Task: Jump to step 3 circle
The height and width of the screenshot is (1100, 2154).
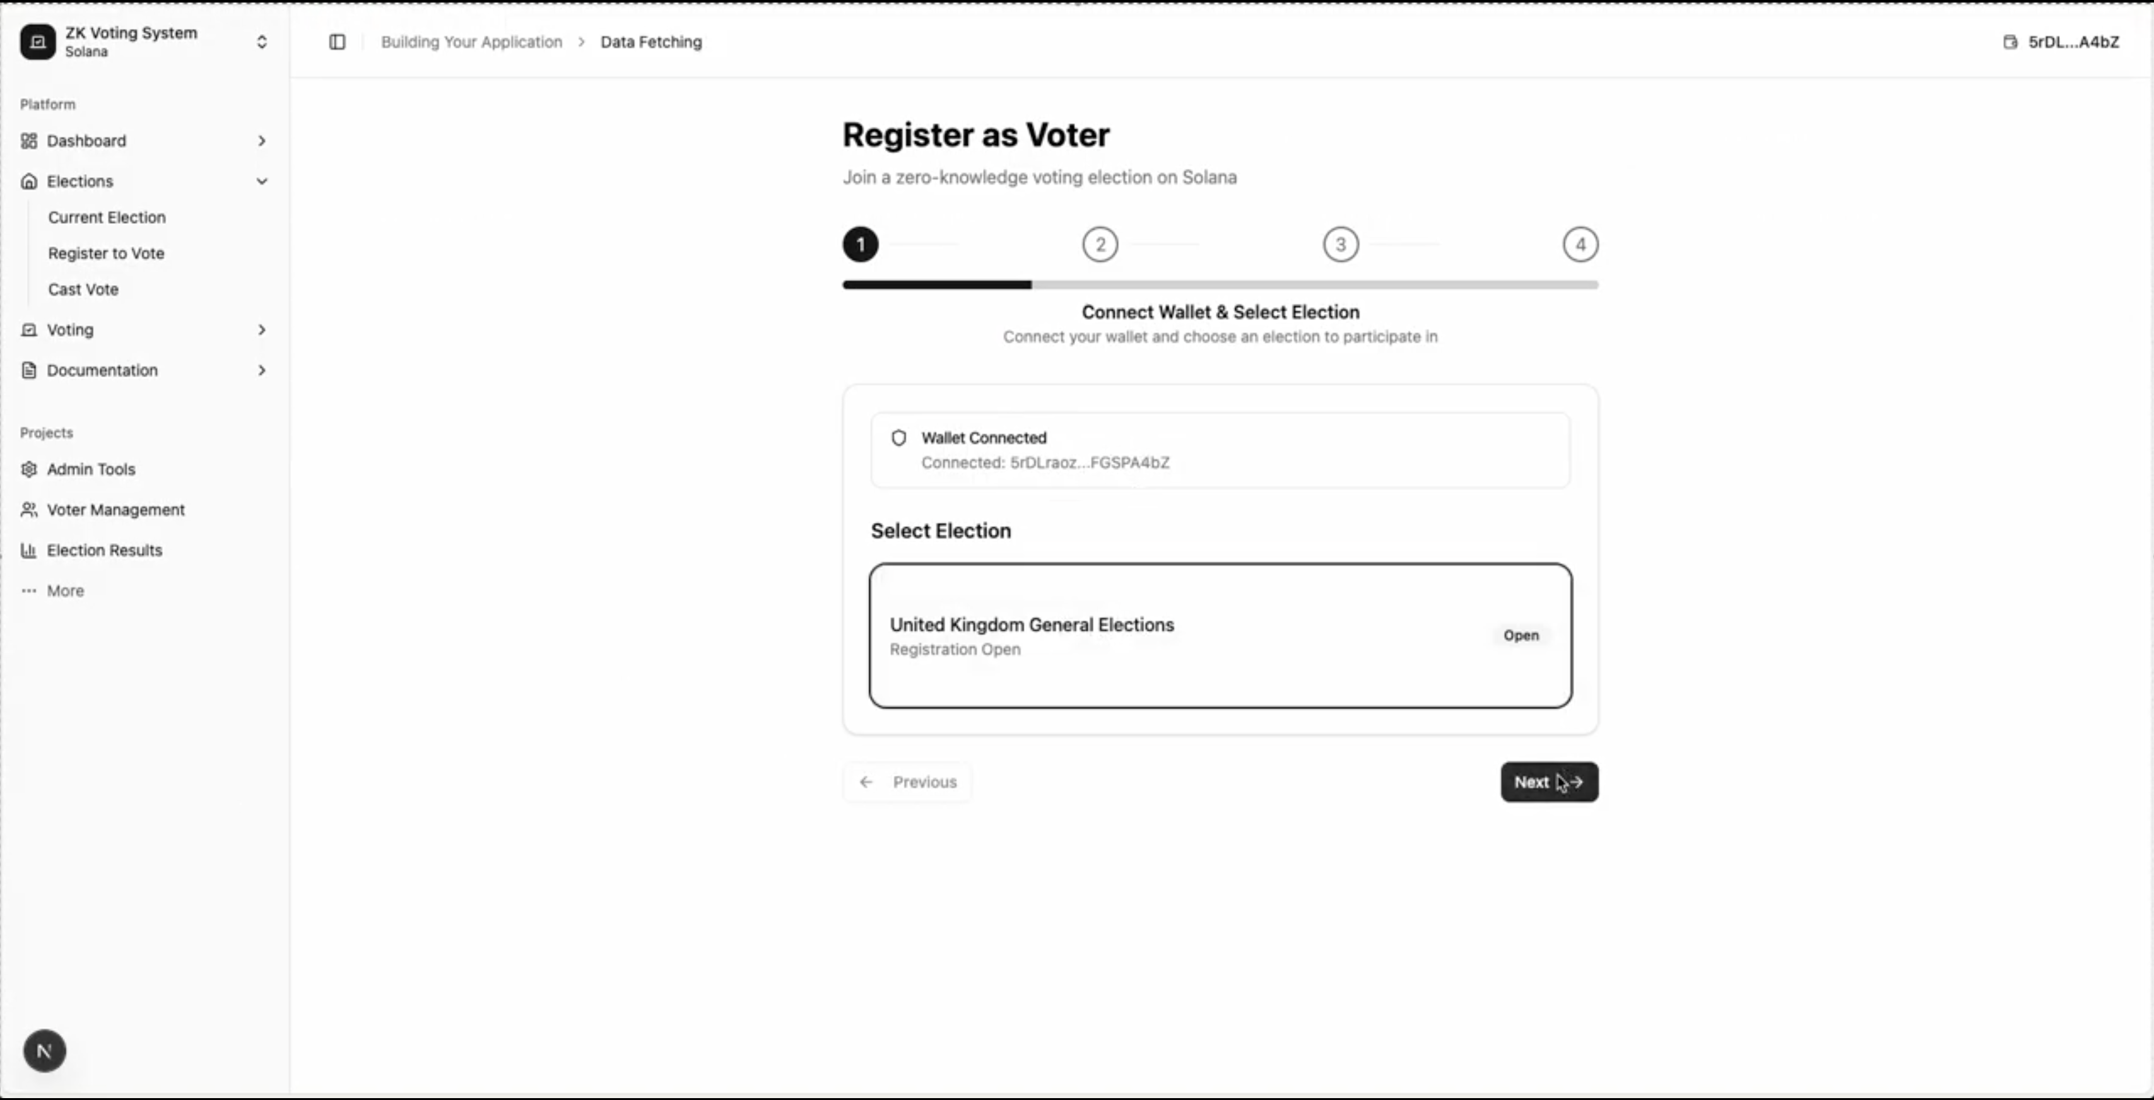Action: click(1340, 244)
